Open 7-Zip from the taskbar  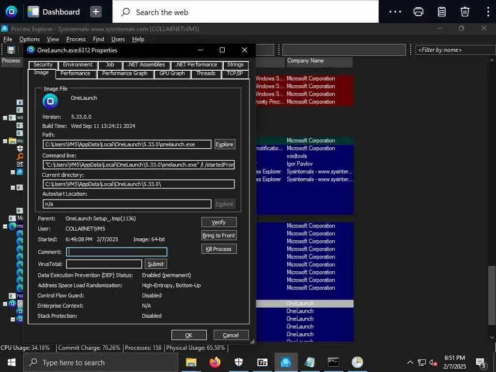click(x=262, y=362)
